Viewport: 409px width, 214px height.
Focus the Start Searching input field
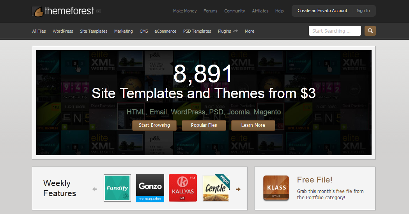click(335, 31)
